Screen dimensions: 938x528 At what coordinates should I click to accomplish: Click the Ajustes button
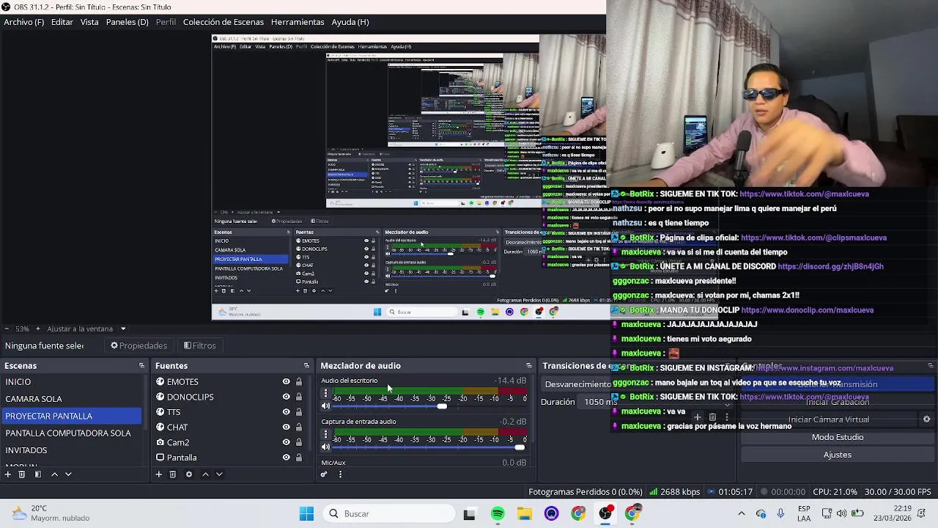837,455
